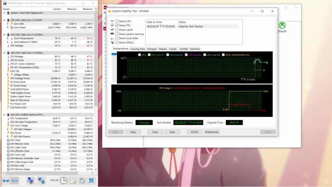
Task: Switch to the Cooling Fans tab
Action: point(137,49)
